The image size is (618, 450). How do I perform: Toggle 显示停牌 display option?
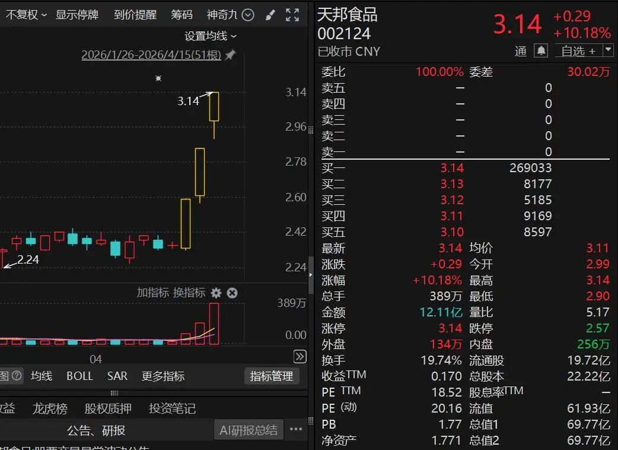click(77, 15)
